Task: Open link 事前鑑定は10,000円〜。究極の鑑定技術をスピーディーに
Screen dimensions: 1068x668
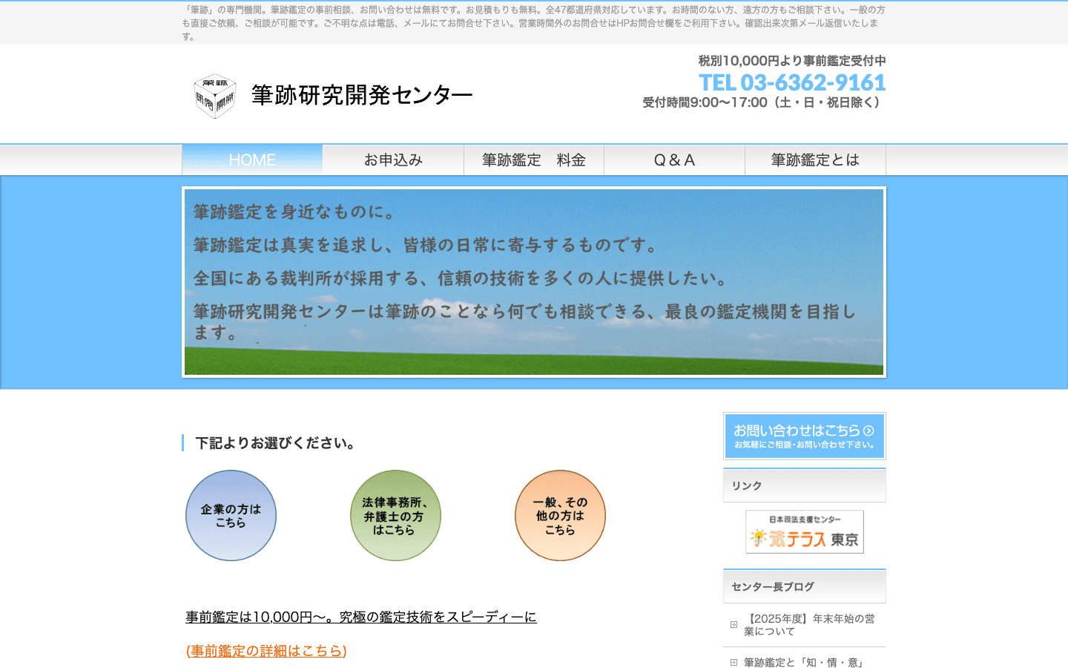Action: click(x=361, y=617)
